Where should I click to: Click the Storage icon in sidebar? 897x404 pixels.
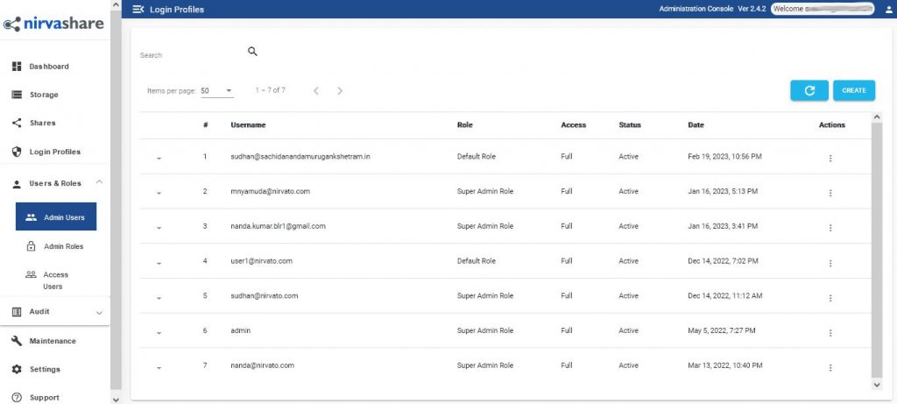(17, 95)
